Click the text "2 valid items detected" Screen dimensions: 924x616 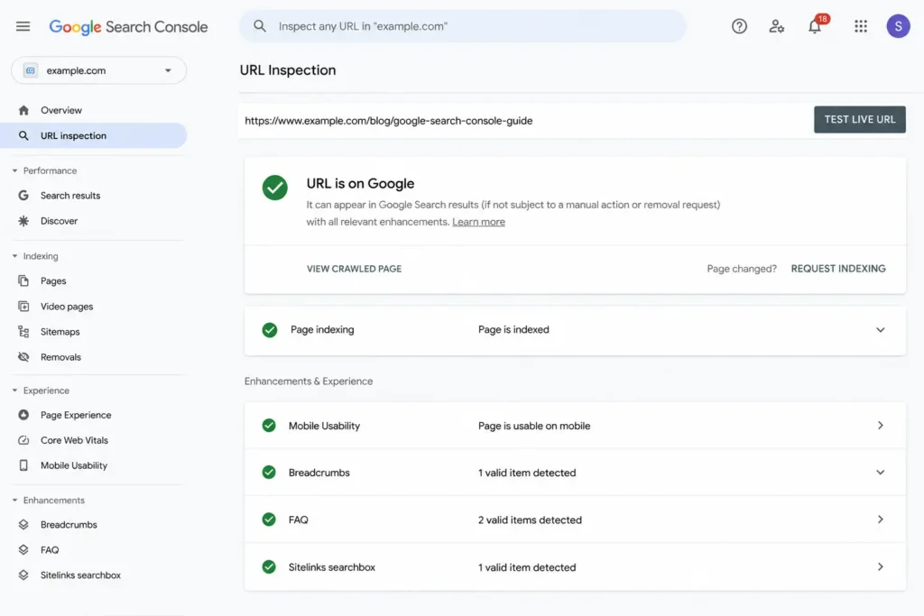coord(530,520)
